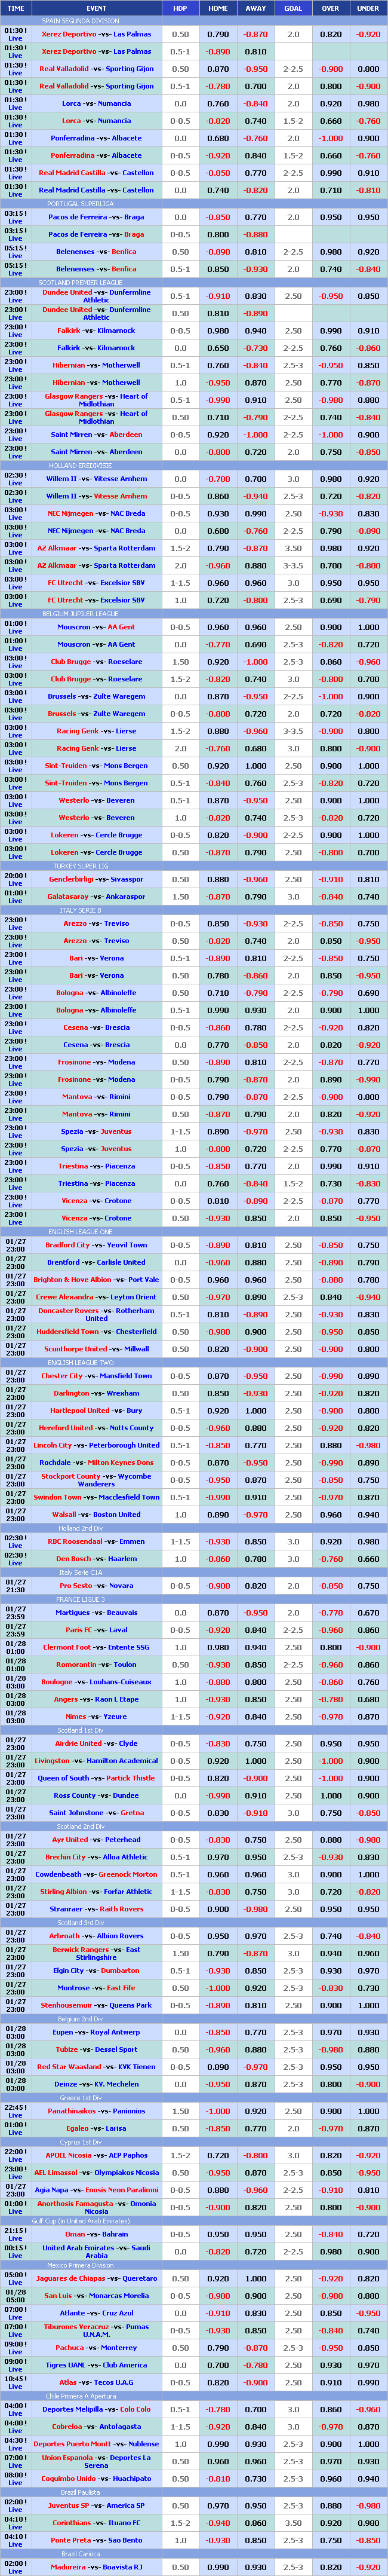Pick home odds for Madureira vs Boavista RJ
388x2576 pixels.
point(218,2566)
